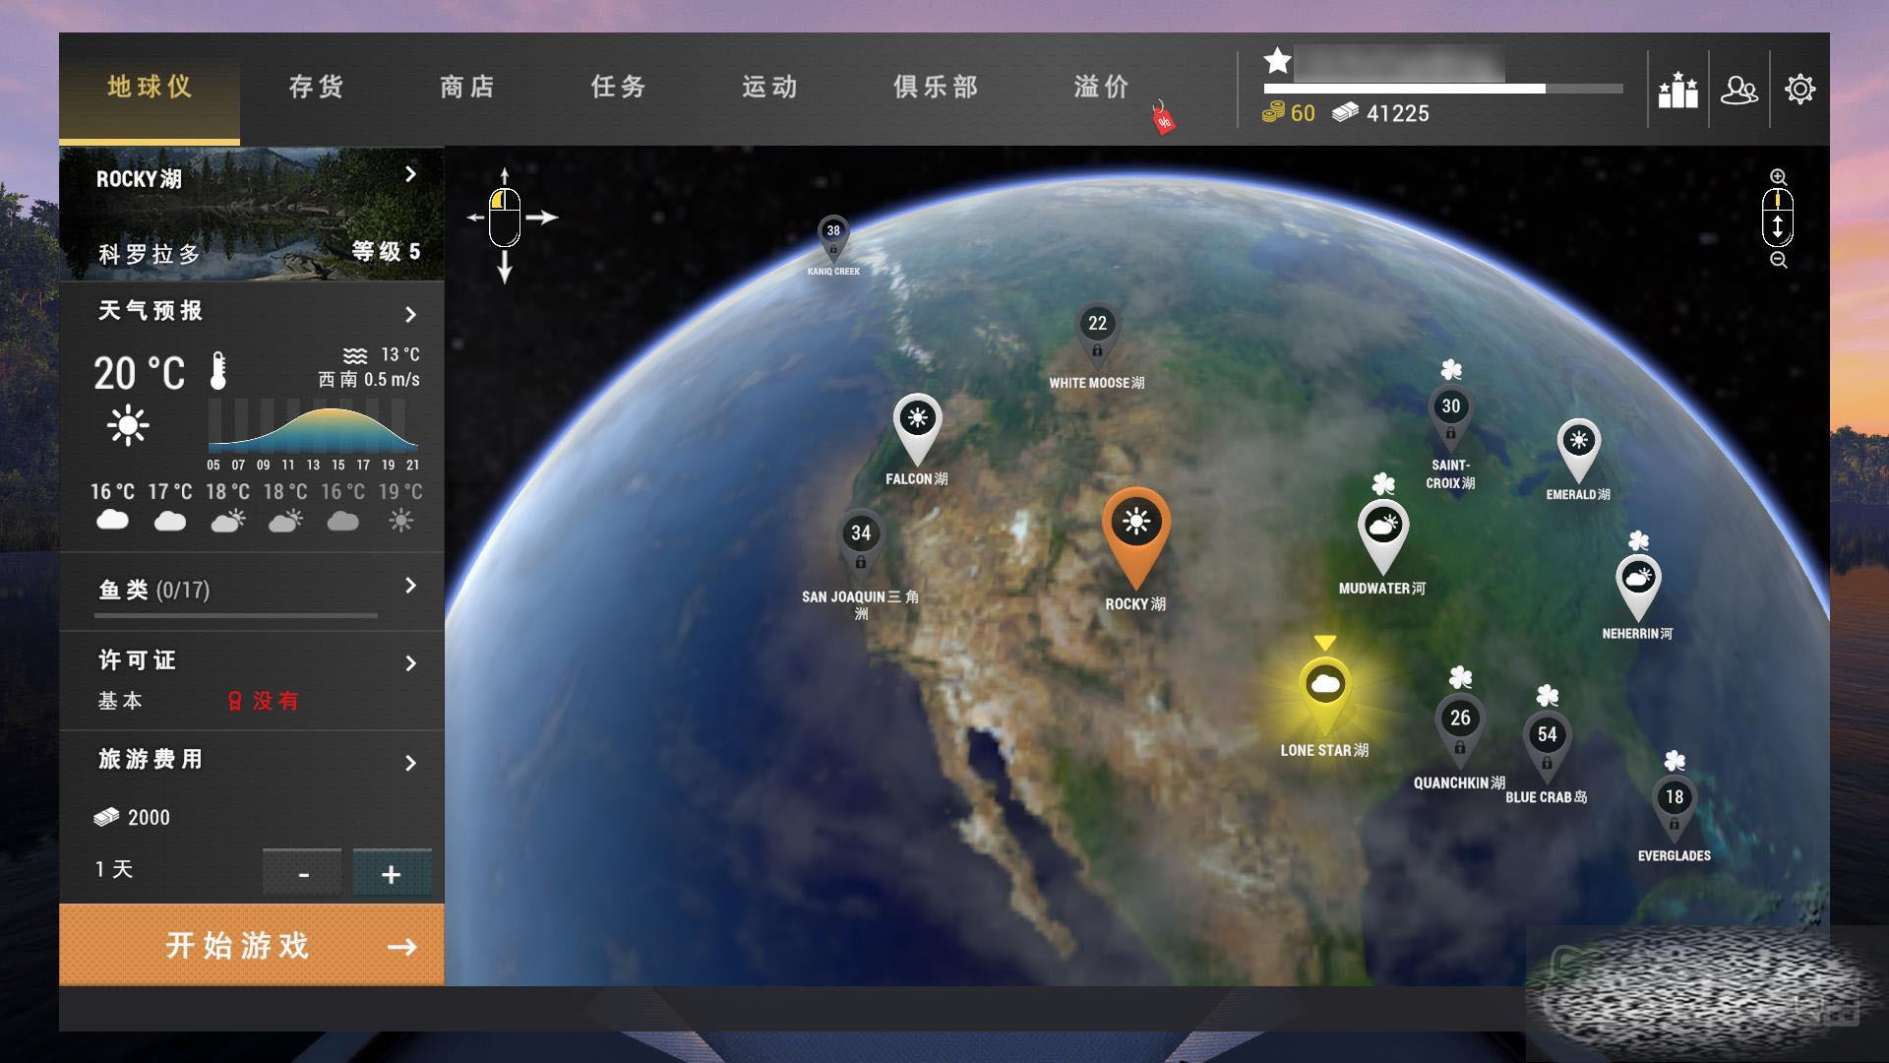This screenshot has height=1063, width=1889.
Task: Open the Sport tab (运动)
Action: coord(770,88)
